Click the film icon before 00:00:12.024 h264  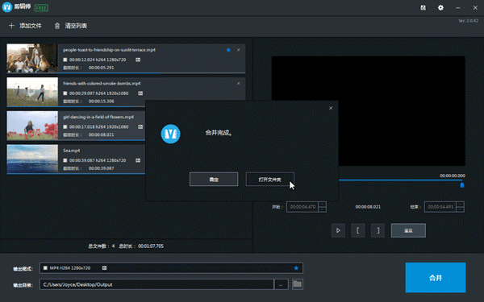[65, 60]
